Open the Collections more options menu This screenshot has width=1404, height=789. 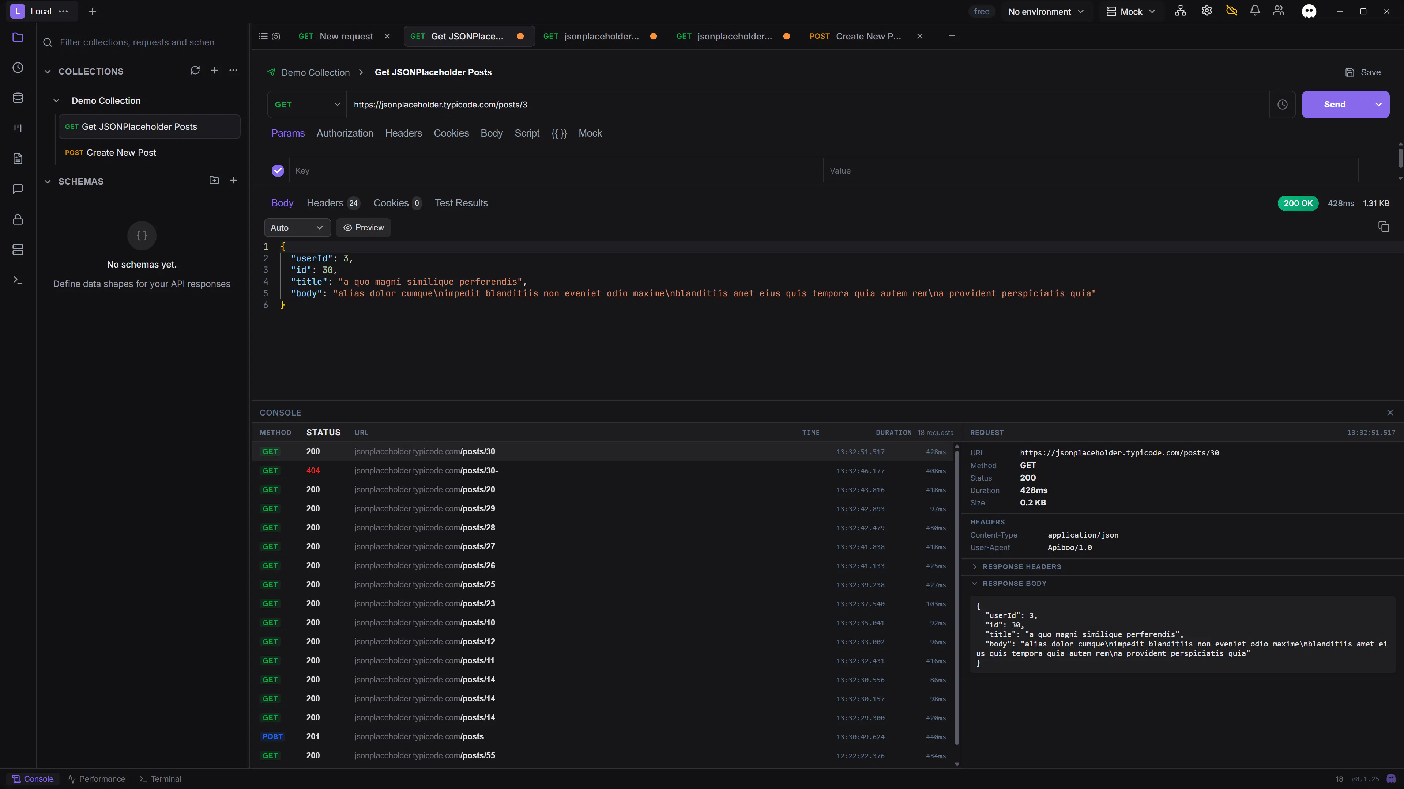233,71
